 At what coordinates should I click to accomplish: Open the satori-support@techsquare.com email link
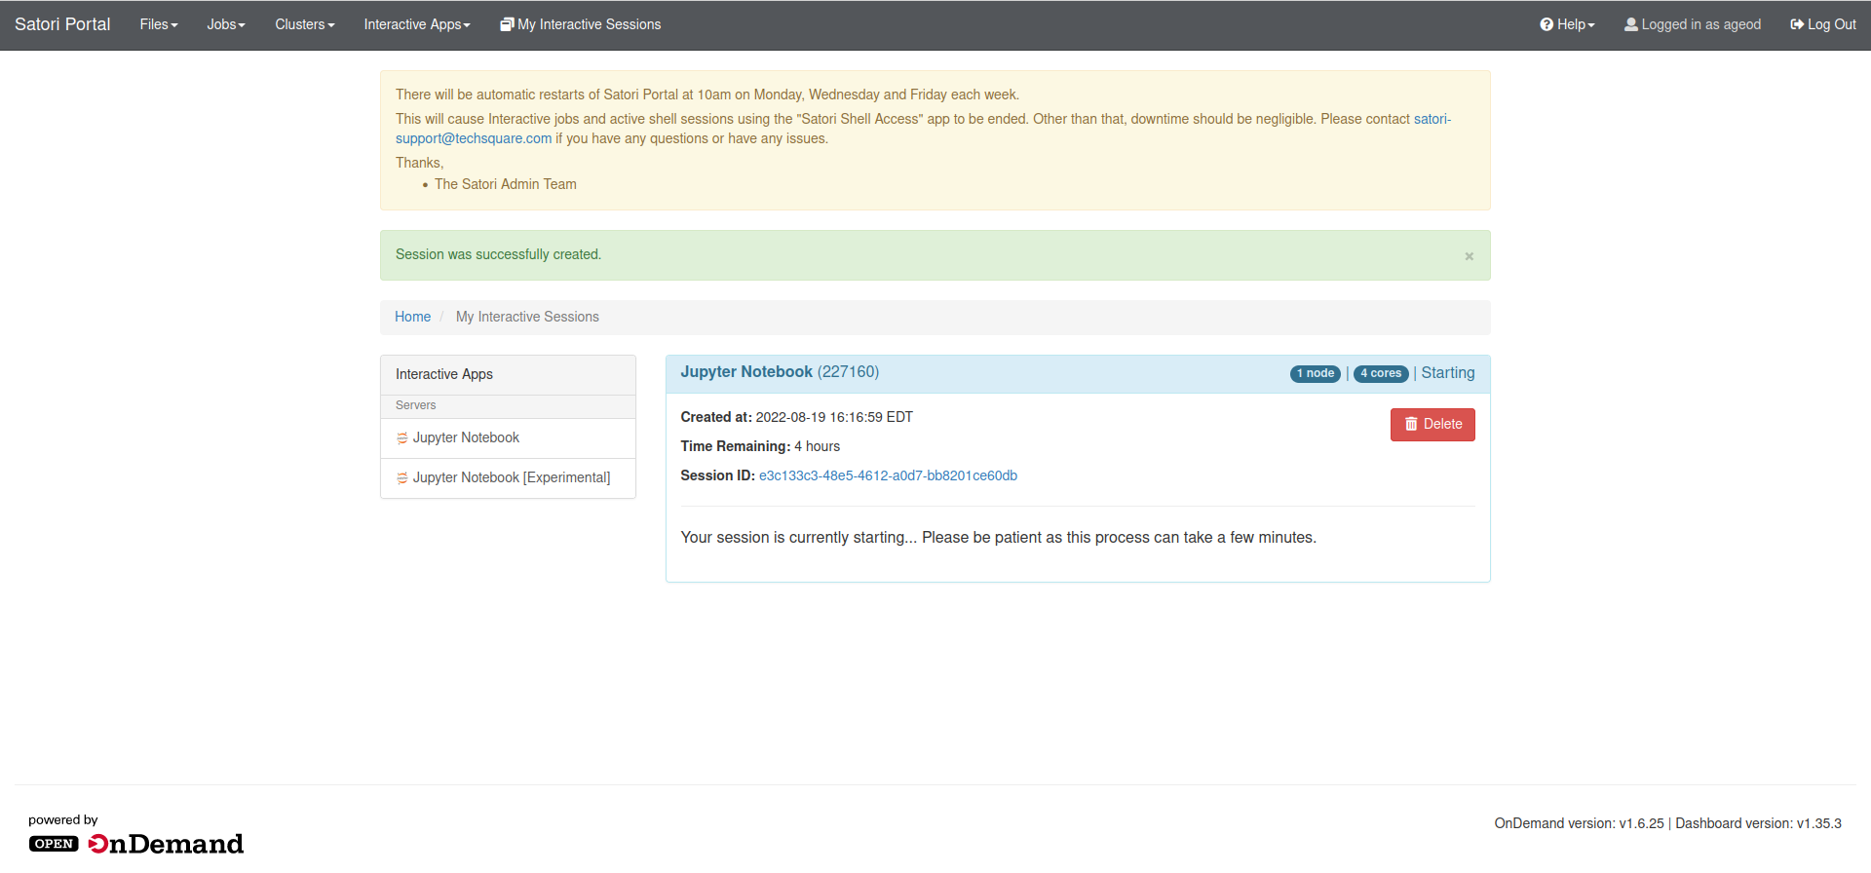click(474, 138)
